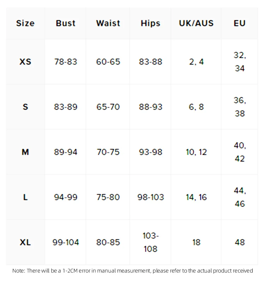The image size is (265, 287).
Task: Click the 65-70 waist measurement cell
Action: point(108,107)
